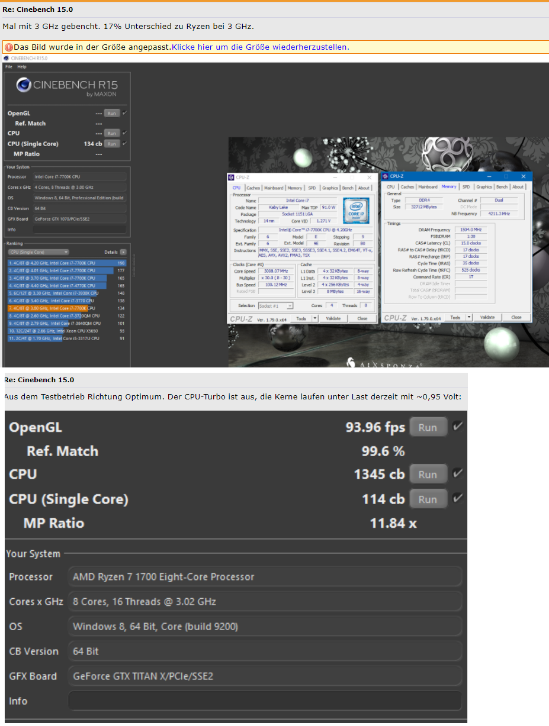Image resolution: width=549 pixels, height=726 pixels.
Task: Run OpenGL test showing 93.96 fps
Action: click(x=428, y=427)
